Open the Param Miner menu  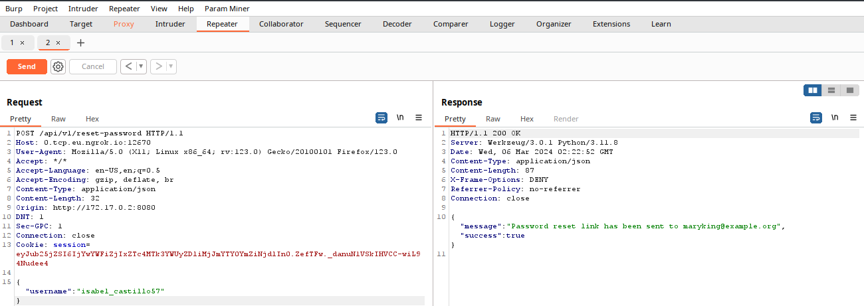[x=227, y=9]
